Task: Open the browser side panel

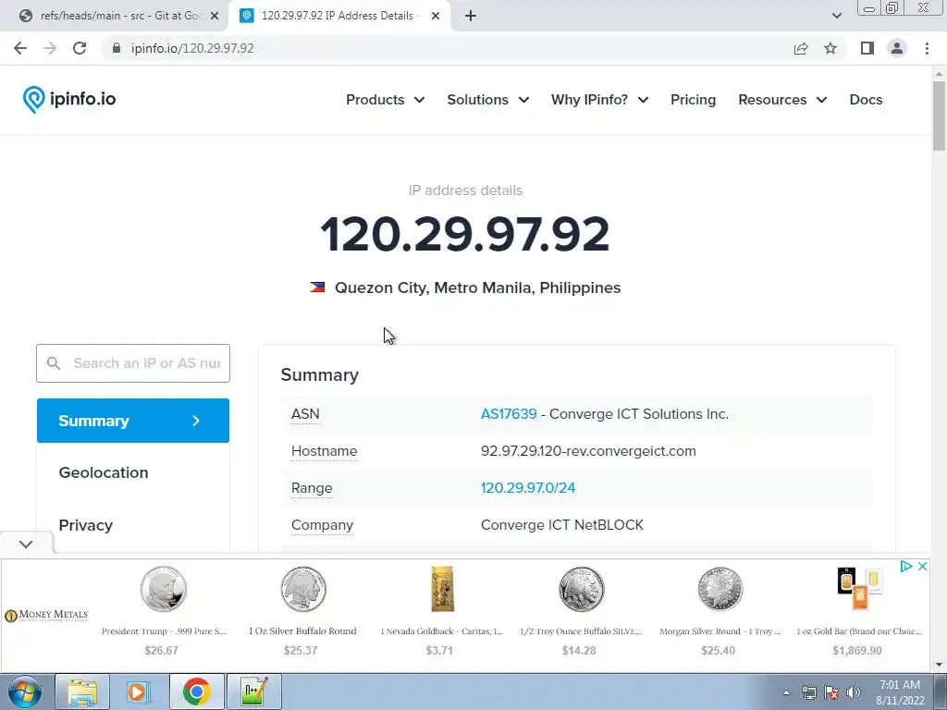Action: (867, 48)
